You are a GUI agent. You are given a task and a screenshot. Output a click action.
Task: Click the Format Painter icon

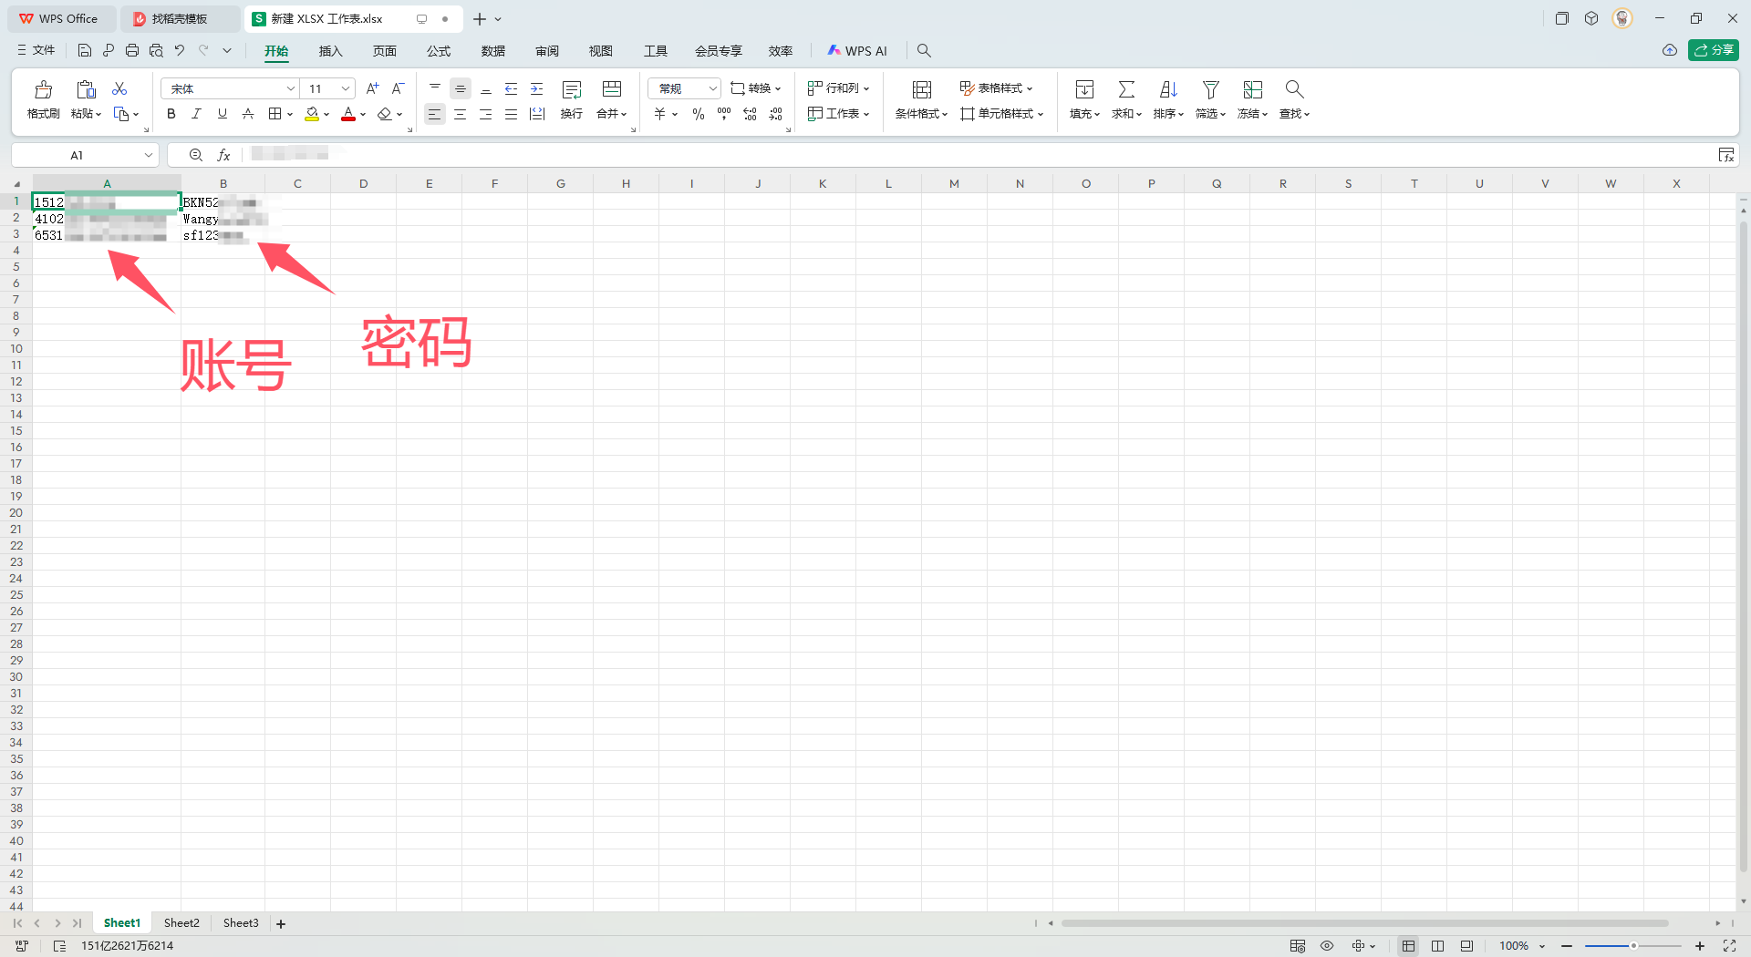click(43, 90)
